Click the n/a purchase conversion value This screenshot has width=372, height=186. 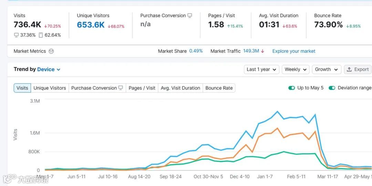[145, 24]
